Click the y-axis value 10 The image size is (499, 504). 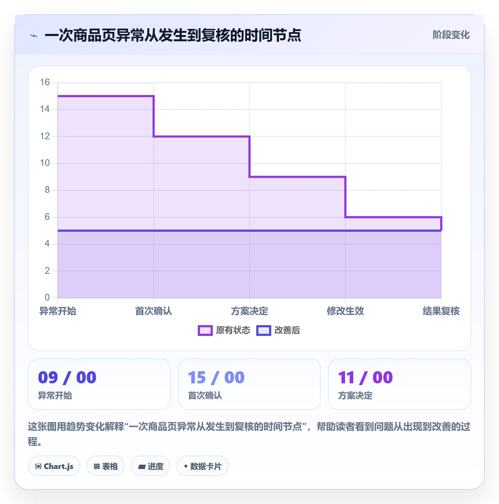45,163
